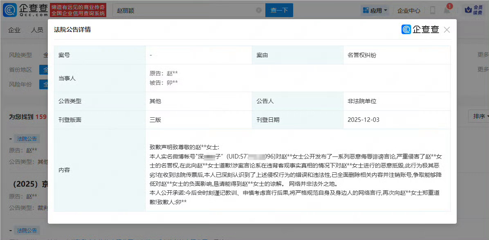489x240 pixels.
Task: Switch to the 人员 tab
Action: click(37, 30)
